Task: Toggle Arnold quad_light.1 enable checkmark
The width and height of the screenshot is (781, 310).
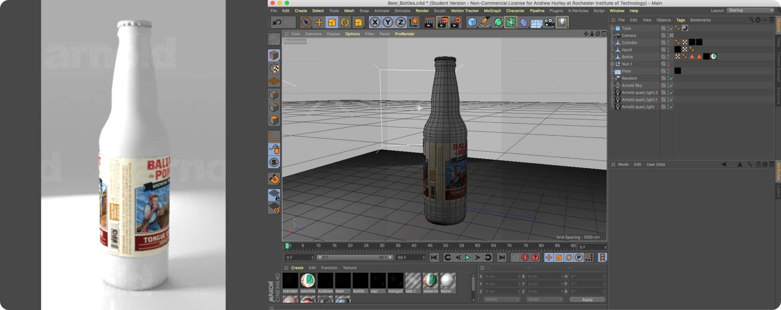Action: 671,100
